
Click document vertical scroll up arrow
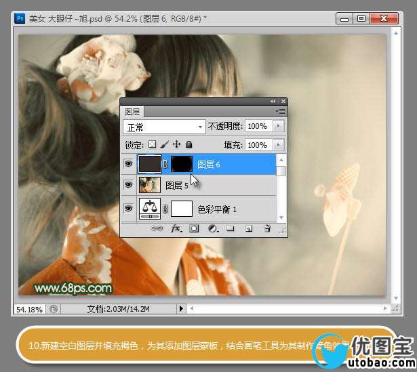point(396,33)
